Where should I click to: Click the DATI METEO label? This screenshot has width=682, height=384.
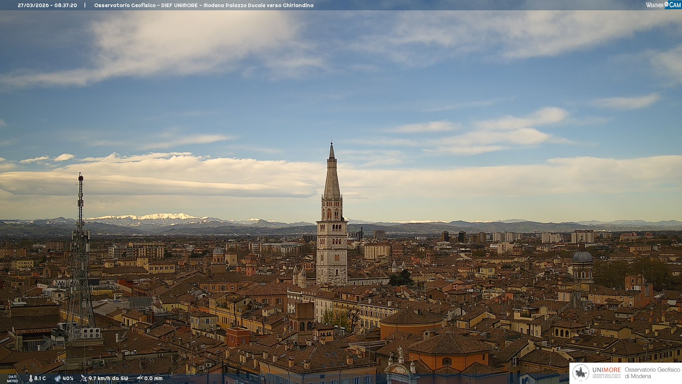pos(12,379)
